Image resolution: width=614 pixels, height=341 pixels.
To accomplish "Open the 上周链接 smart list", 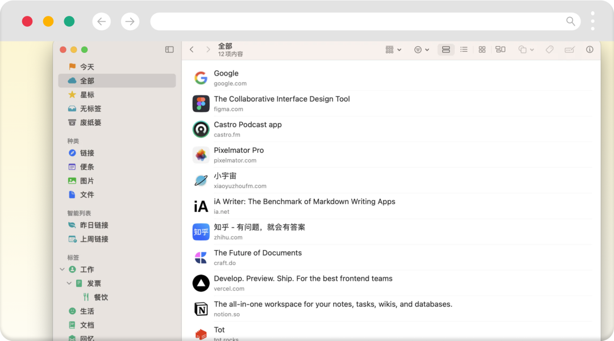I will [117, 239].
